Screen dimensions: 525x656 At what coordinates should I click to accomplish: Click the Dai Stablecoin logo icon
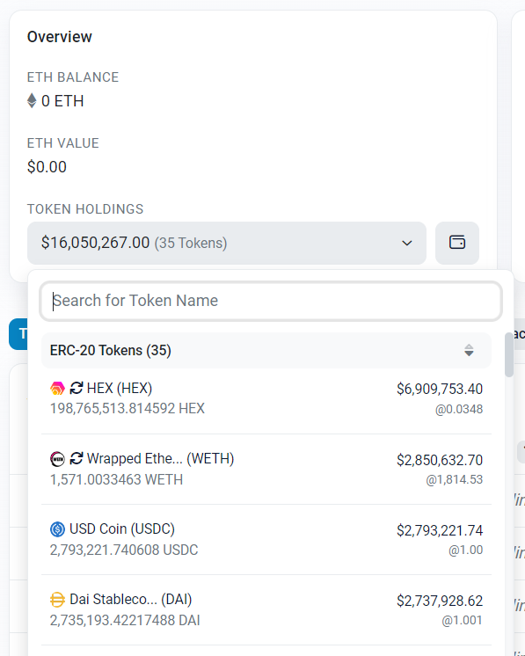click(57, 600)
